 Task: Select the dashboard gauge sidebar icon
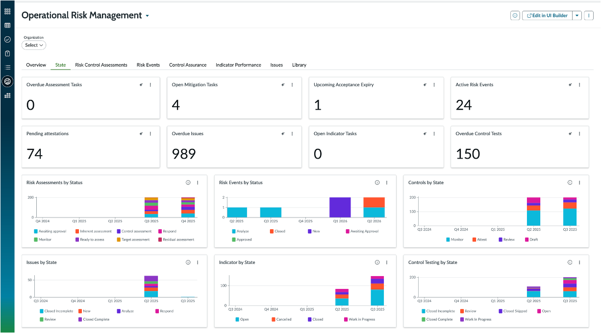tap(7, 81)
